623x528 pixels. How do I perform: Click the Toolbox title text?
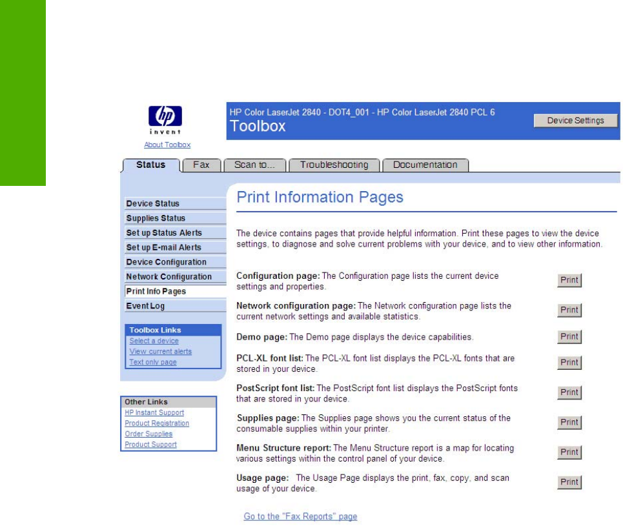tap(258, 127)
